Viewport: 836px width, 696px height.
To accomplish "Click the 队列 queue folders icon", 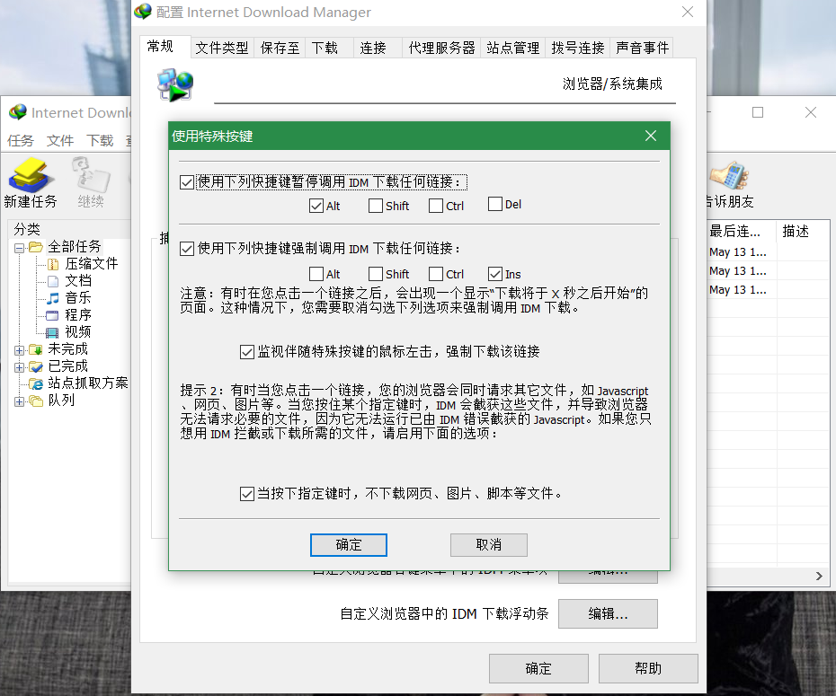I will click(36, 401).
